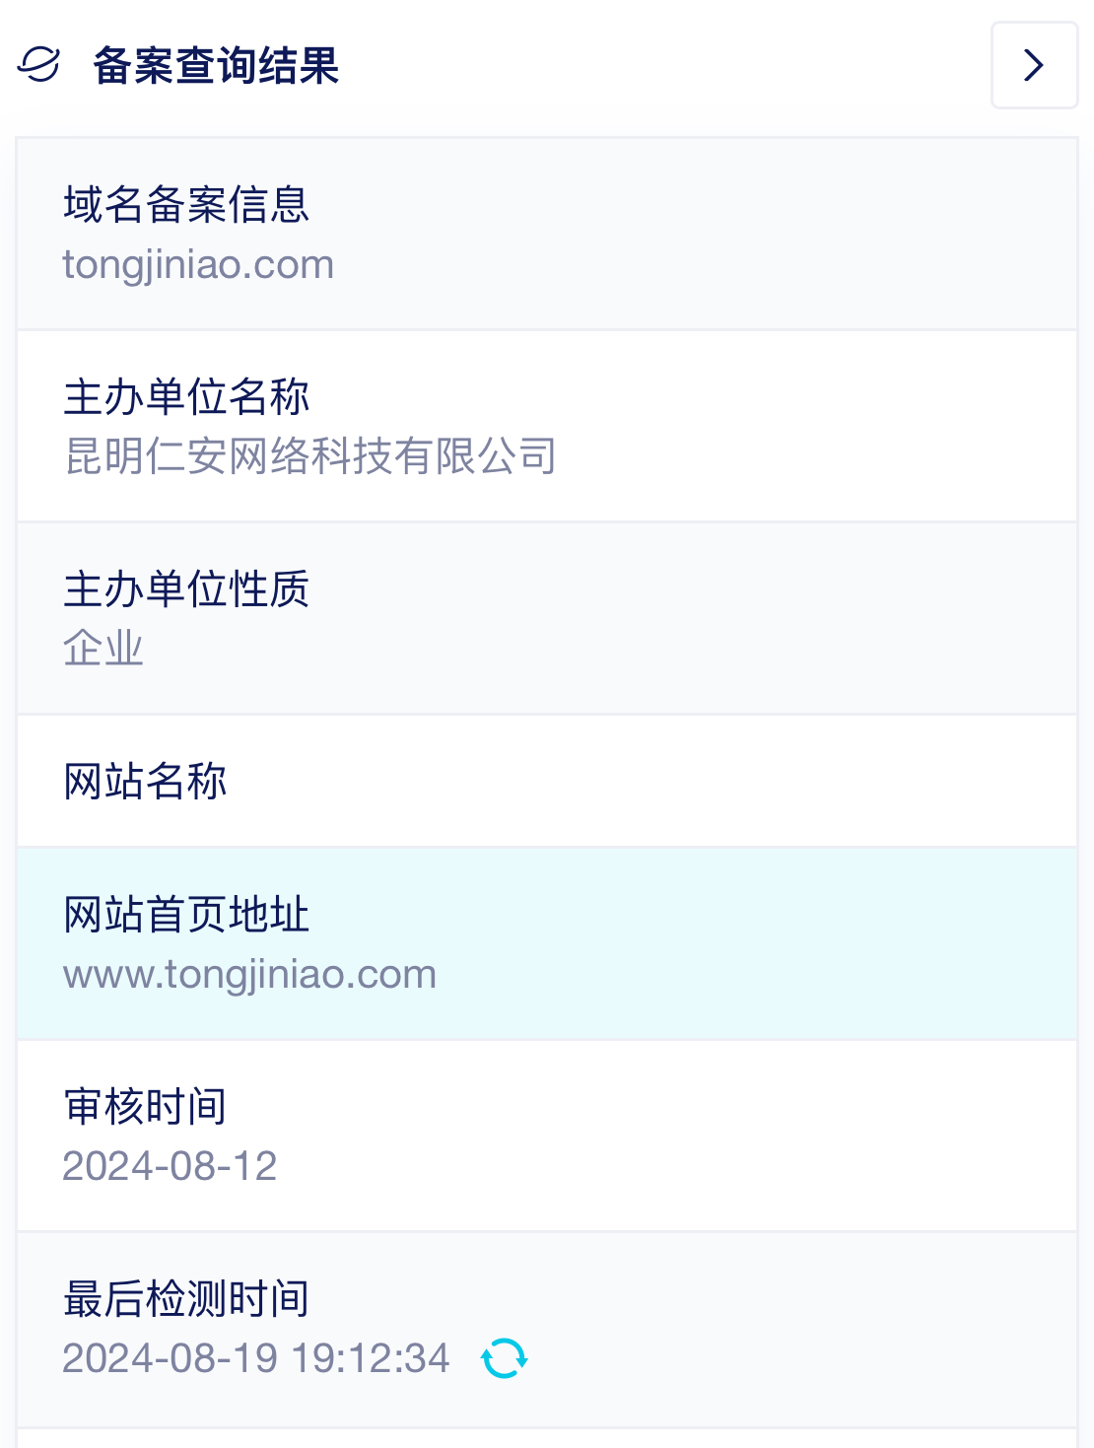Viewport: 1094px width, 1448px height.
Task: Click the timestamp 2024-08-19 19:12:34
Action: pyautogui.click(x=255, y=1358)
